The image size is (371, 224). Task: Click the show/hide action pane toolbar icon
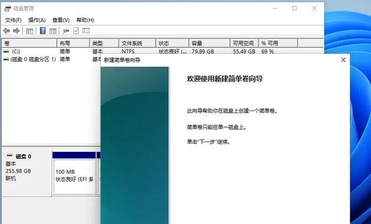tap(53, 31)
